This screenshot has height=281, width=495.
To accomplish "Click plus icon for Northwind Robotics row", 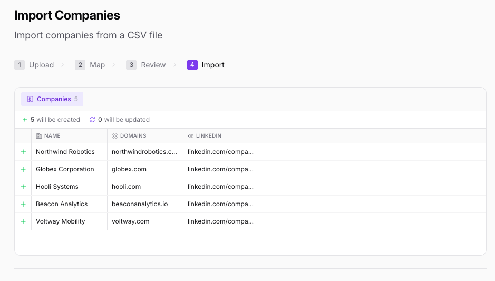I will [23, 152].
